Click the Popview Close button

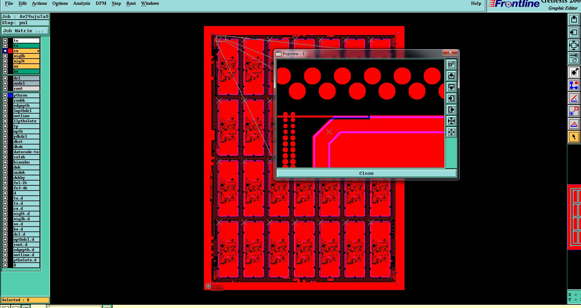[x=366, y=173]
